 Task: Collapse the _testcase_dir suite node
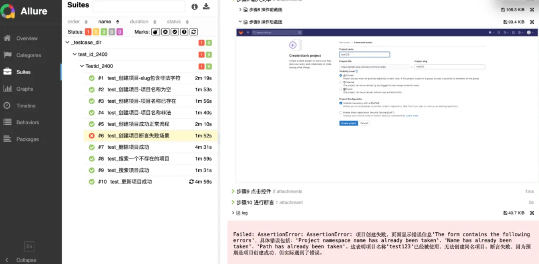point(67,43)
